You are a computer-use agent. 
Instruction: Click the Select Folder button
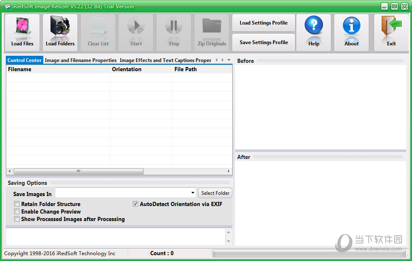215,193
